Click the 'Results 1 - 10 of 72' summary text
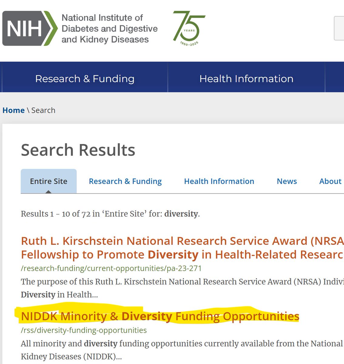The image size is (344, 364). pos(110,214)
